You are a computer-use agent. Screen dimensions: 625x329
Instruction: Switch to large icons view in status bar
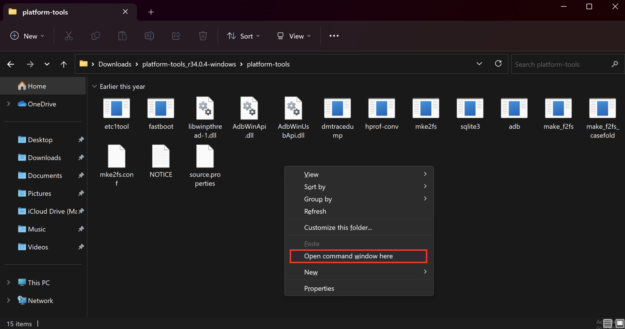pyautogui.click(x=620, y=323)
